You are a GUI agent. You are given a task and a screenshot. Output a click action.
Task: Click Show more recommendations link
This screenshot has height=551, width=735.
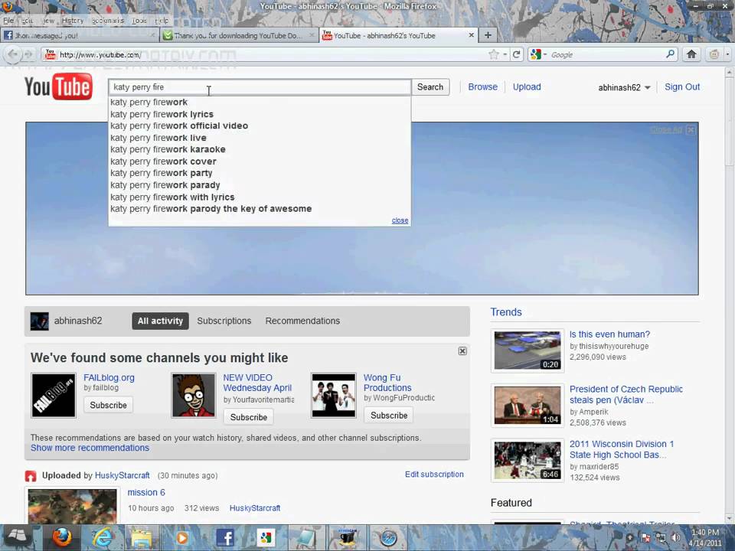click(90, 448)
